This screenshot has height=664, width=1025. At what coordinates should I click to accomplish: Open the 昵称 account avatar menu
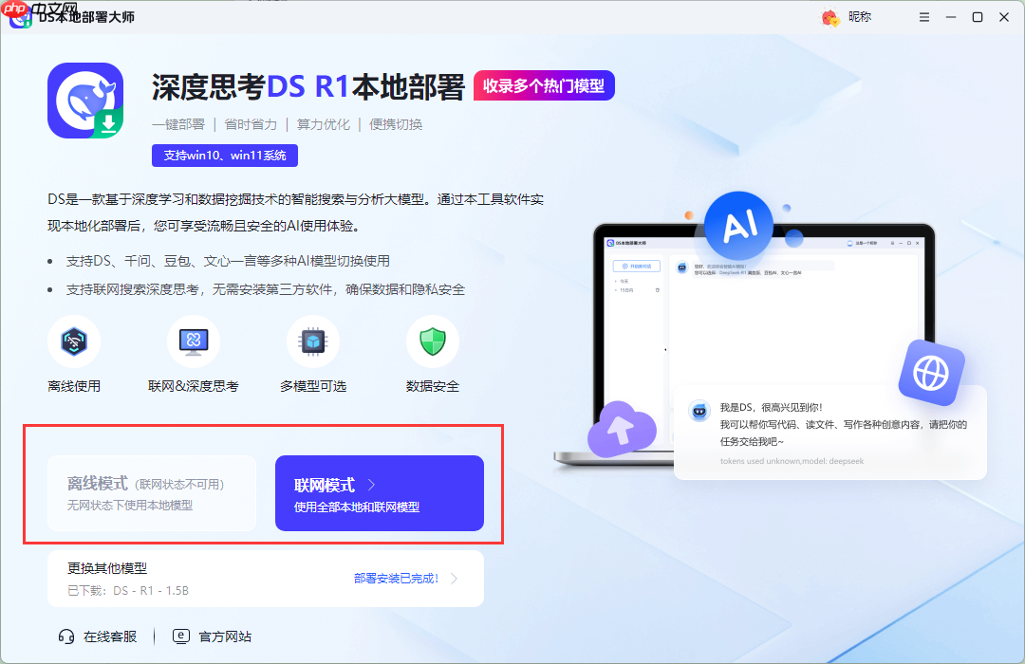(x=828, y=17)
